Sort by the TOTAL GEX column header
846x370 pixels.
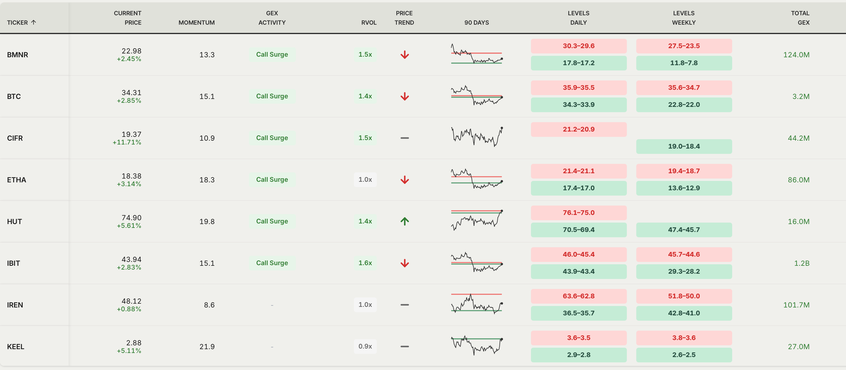(800, 18)
